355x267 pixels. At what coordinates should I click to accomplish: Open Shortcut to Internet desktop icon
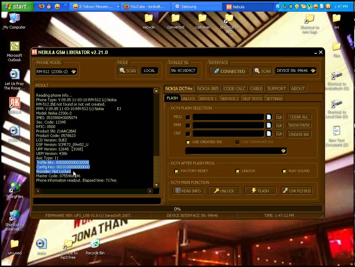point(14,221)
